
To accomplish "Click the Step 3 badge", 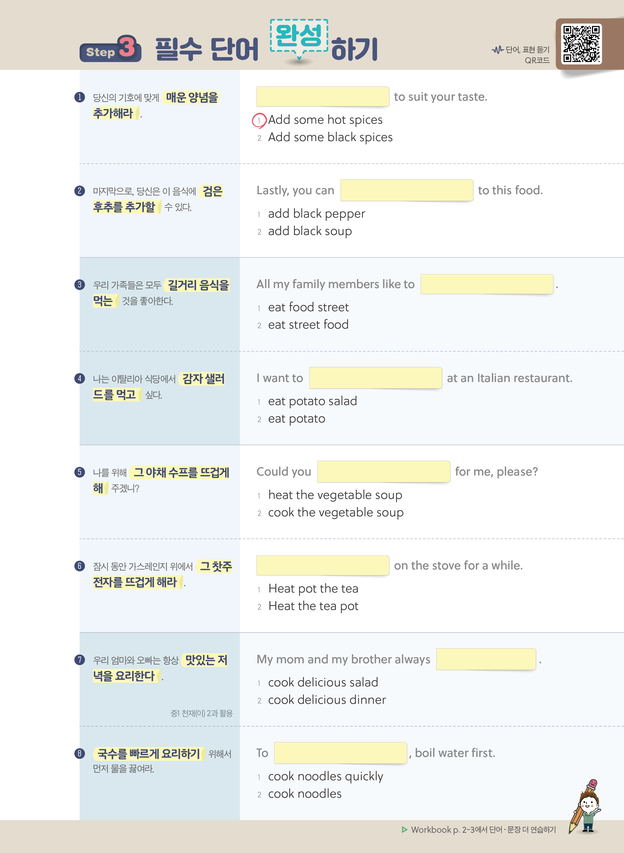I will (111, 49).
